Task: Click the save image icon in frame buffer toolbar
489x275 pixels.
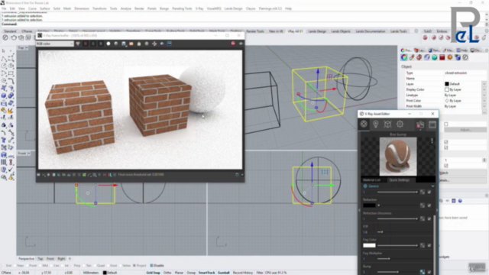Action: (x=124, y=44)
